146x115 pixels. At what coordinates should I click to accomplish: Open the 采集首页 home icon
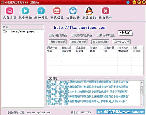9,11
